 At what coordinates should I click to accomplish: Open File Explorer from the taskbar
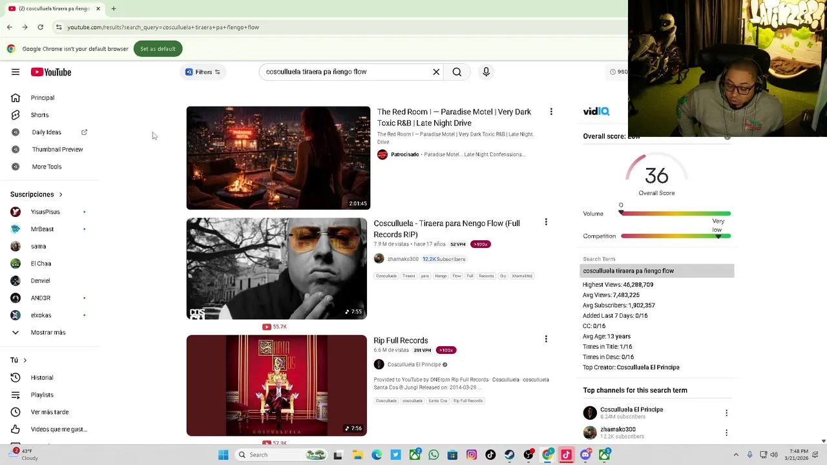pyautogui.click(x=357, y=455)
